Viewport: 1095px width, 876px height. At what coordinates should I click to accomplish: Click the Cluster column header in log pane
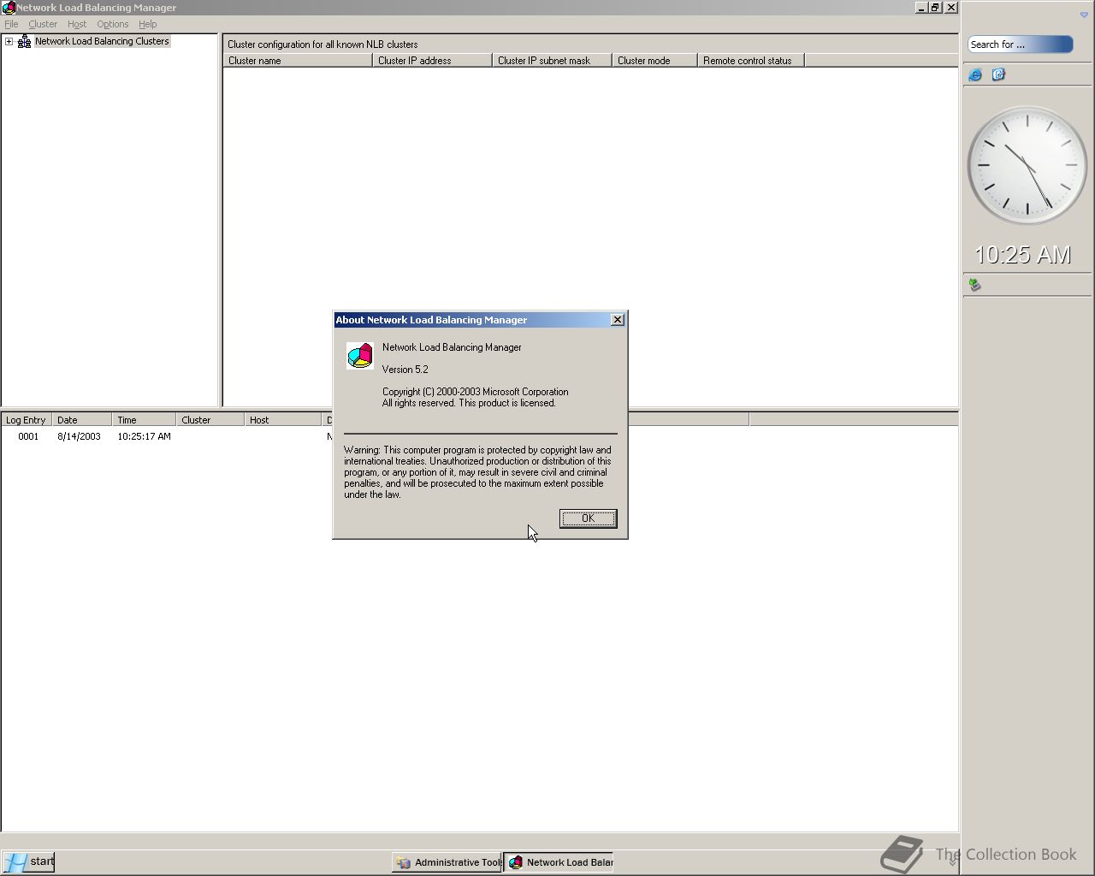pos(210,420)
